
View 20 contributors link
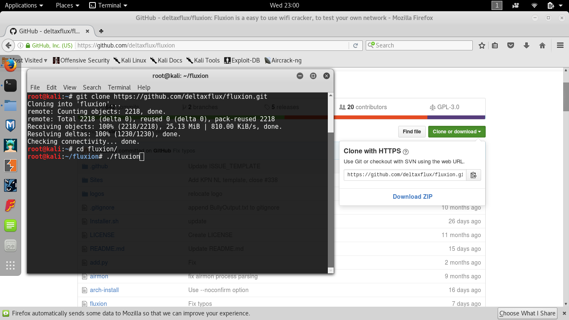363,107
